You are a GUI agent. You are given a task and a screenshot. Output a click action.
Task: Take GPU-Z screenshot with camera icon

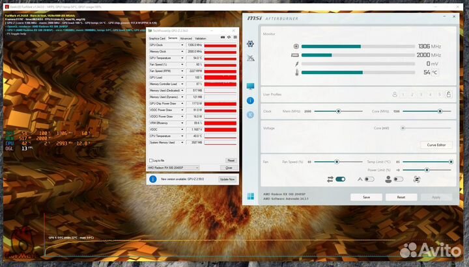coord(223,37)
